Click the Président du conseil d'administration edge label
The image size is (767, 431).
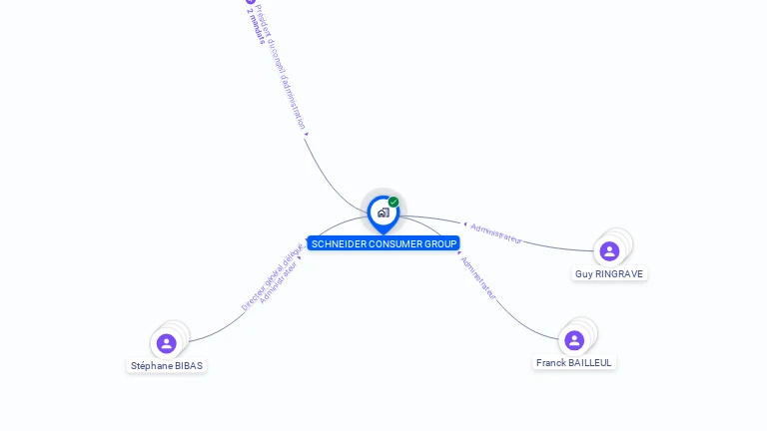point(282,68)
